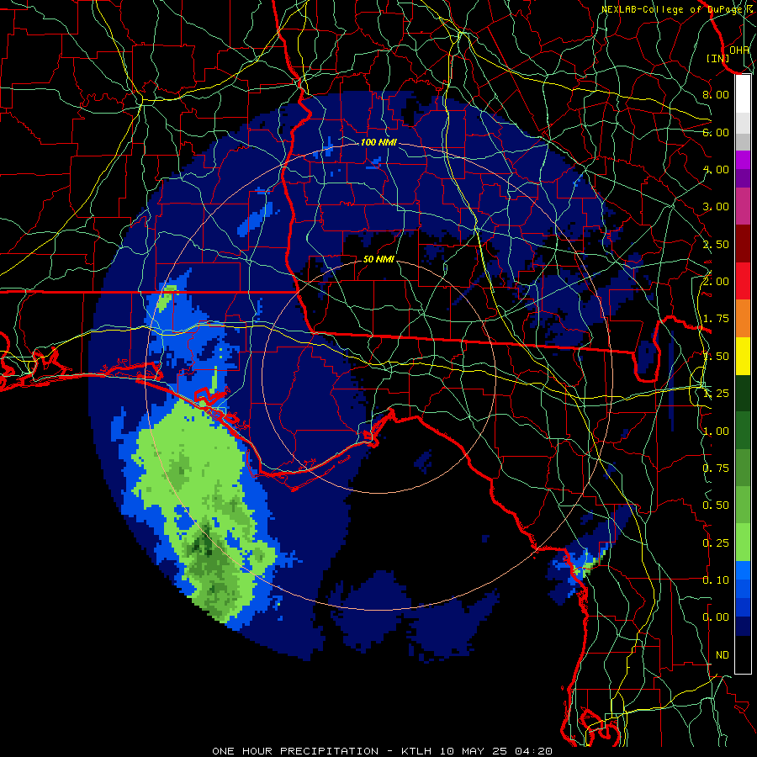The image size is (757, 757).
Task: Select the 3.00 legend value
Action: 716,207
